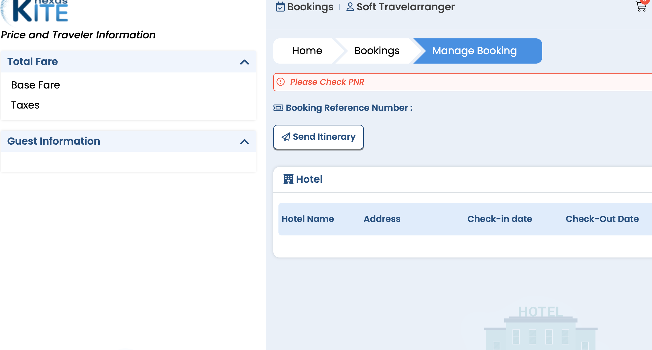
Task: Click the booking reference ticket icon
Action: point(278,108)
